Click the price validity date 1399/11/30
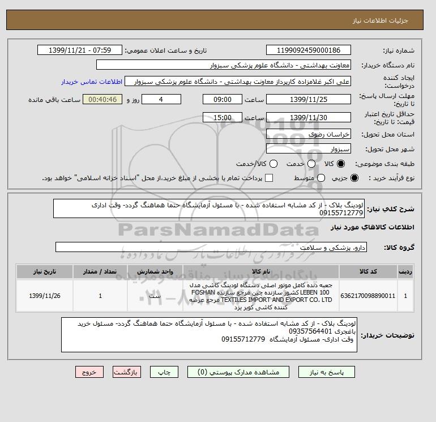Viewport: 436px width, 422px height. (309, 117)
